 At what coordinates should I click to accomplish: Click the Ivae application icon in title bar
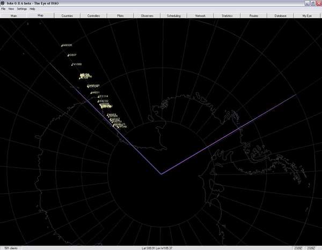(x=3, y=3)
